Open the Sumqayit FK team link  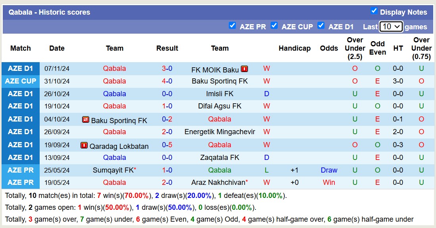pyautogui.click(x=113, y=170)
